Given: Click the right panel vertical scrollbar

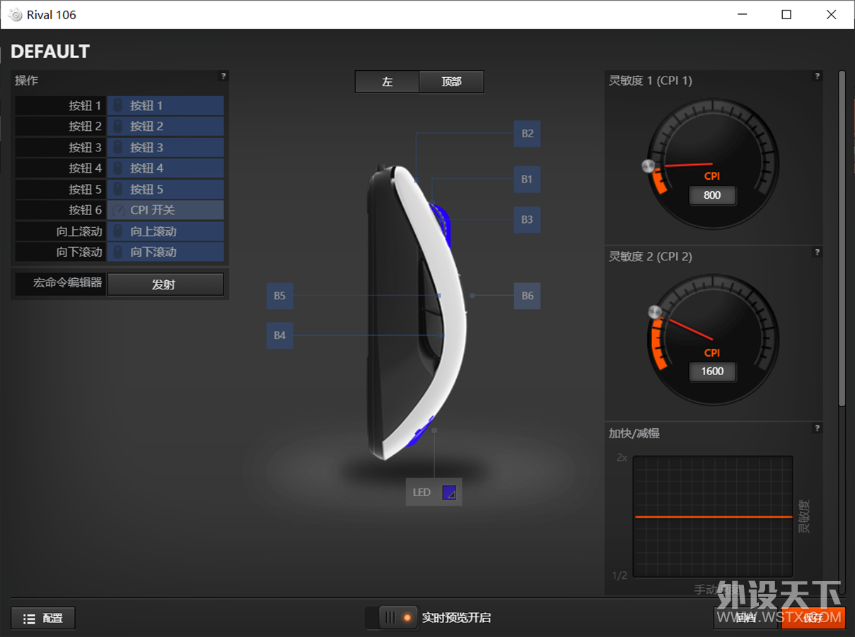Looking at the screenshot, I should coord(842,238).
